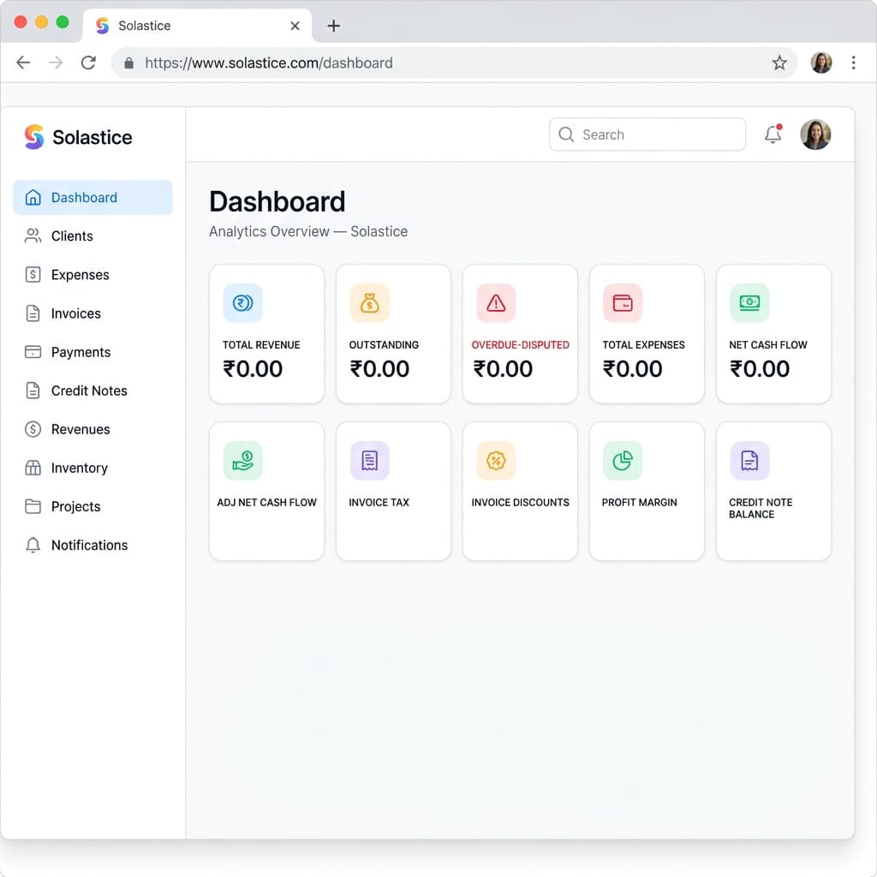Click the Overdue-Disputed warning triangle icon
This screenshot has height=877, width=877.
[x=496, y=302]
